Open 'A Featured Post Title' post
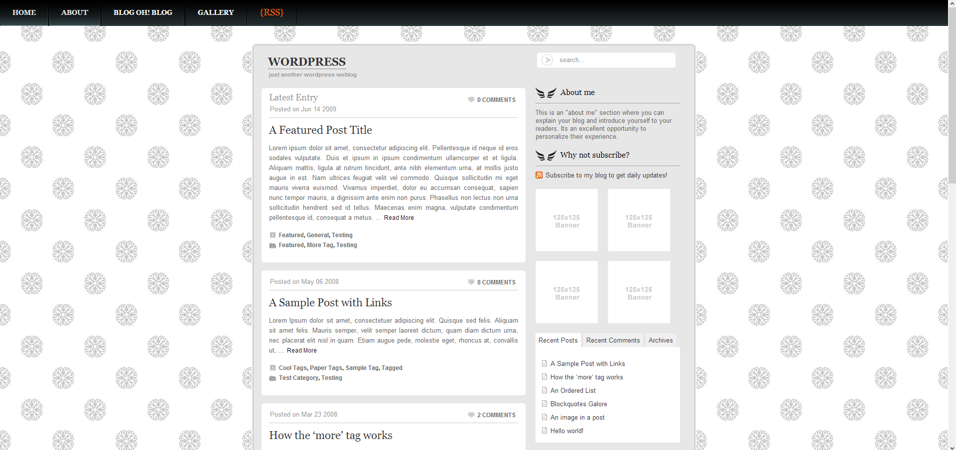This screenshot has height=450, width=956. click(x=320, y=130)
